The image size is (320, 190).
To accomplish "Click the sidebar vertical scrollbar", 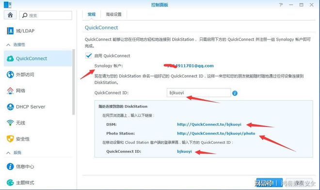I will [74, 82].
